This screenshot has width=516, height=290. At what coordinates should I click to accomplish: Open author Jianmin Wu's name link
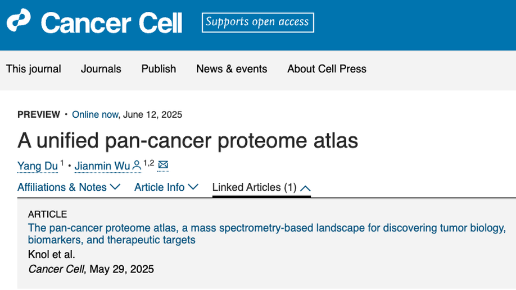pyautogui.click(x=102, y=166)
